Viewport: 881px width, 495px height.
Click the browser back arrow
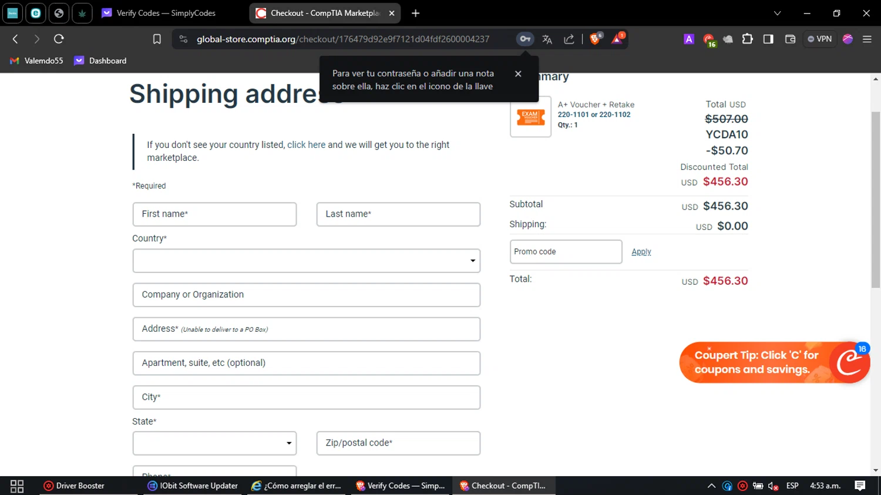coord(15,39)
